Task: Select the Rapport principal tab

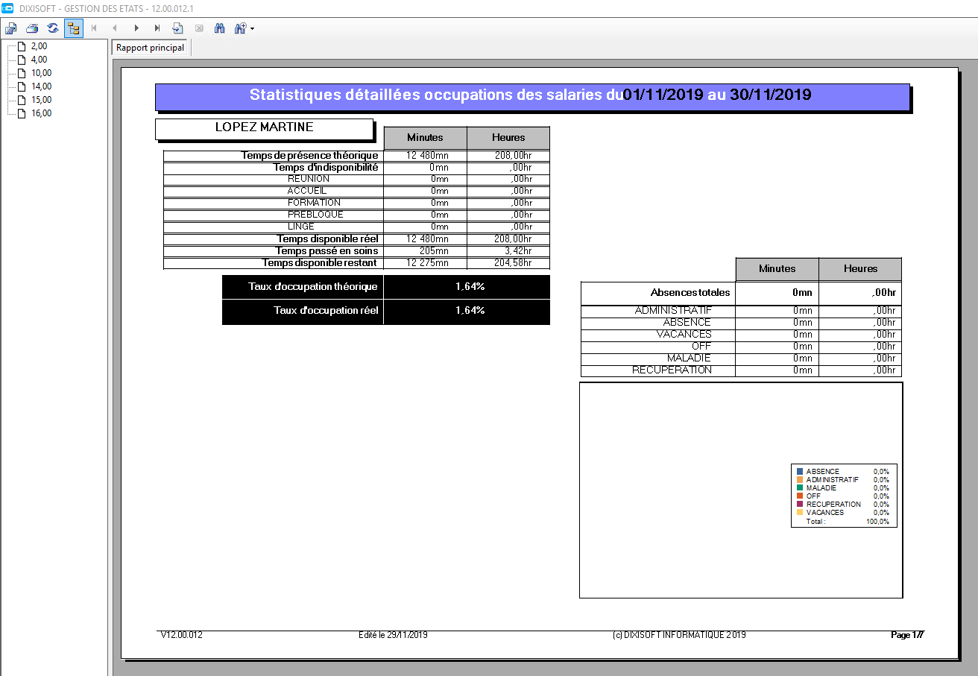Action: (151, 48)
